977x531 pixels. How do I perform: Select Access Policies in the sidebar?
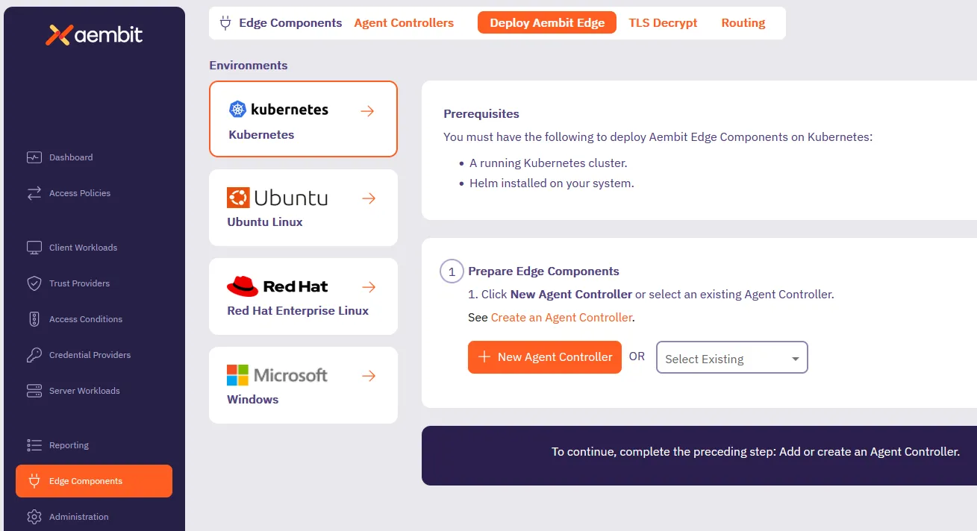[x=78, y=193]
